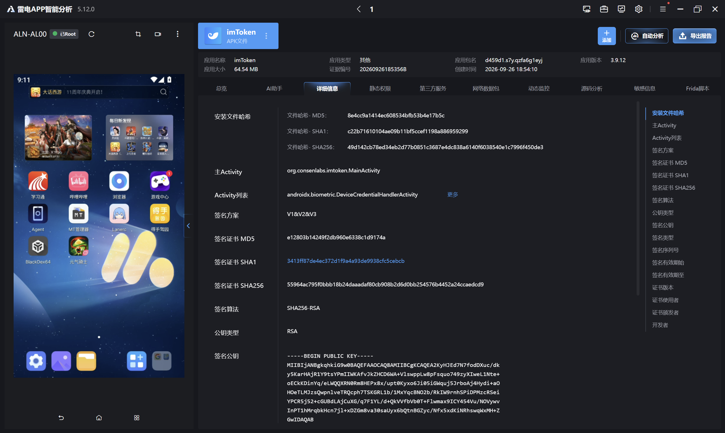
Task: Open the 浏览器 app on the phone
Action: click(119, 185)
